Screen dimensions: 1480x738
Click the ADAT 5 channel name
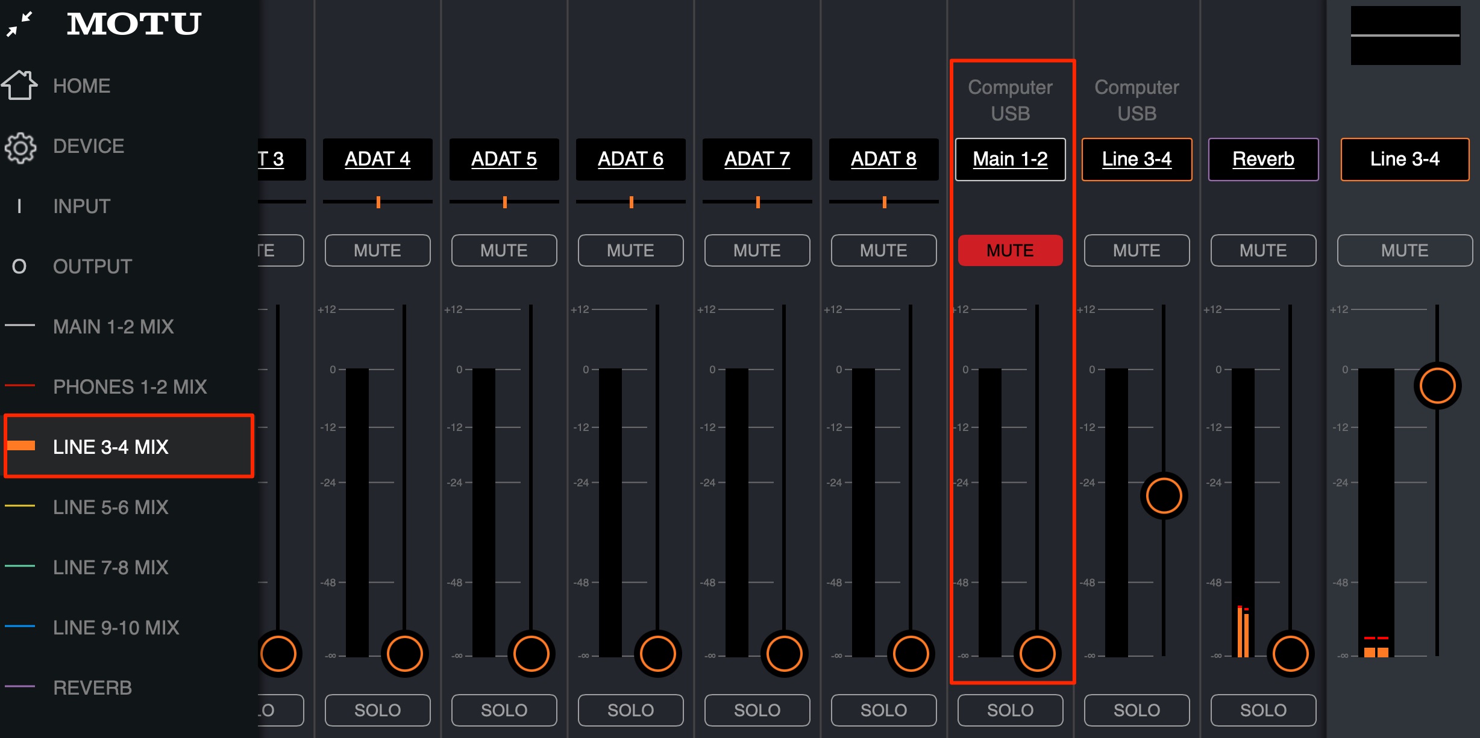tap(504, 159)
